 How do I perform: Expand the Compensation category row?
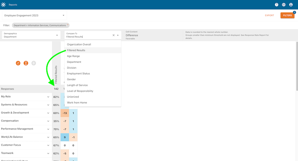click(x=48, y=121)
